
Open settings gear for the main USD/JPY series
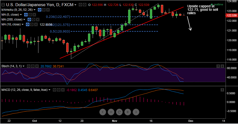84,5
